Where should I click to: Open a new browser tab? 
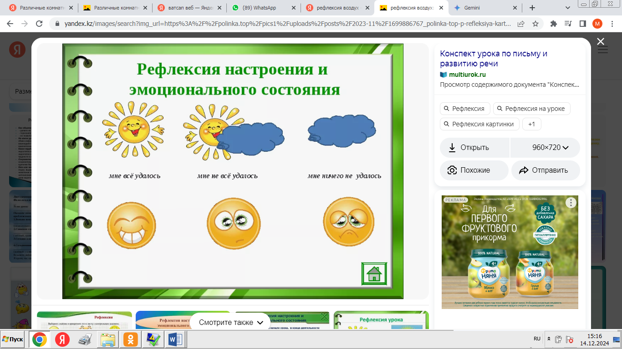tap(532, 8)
